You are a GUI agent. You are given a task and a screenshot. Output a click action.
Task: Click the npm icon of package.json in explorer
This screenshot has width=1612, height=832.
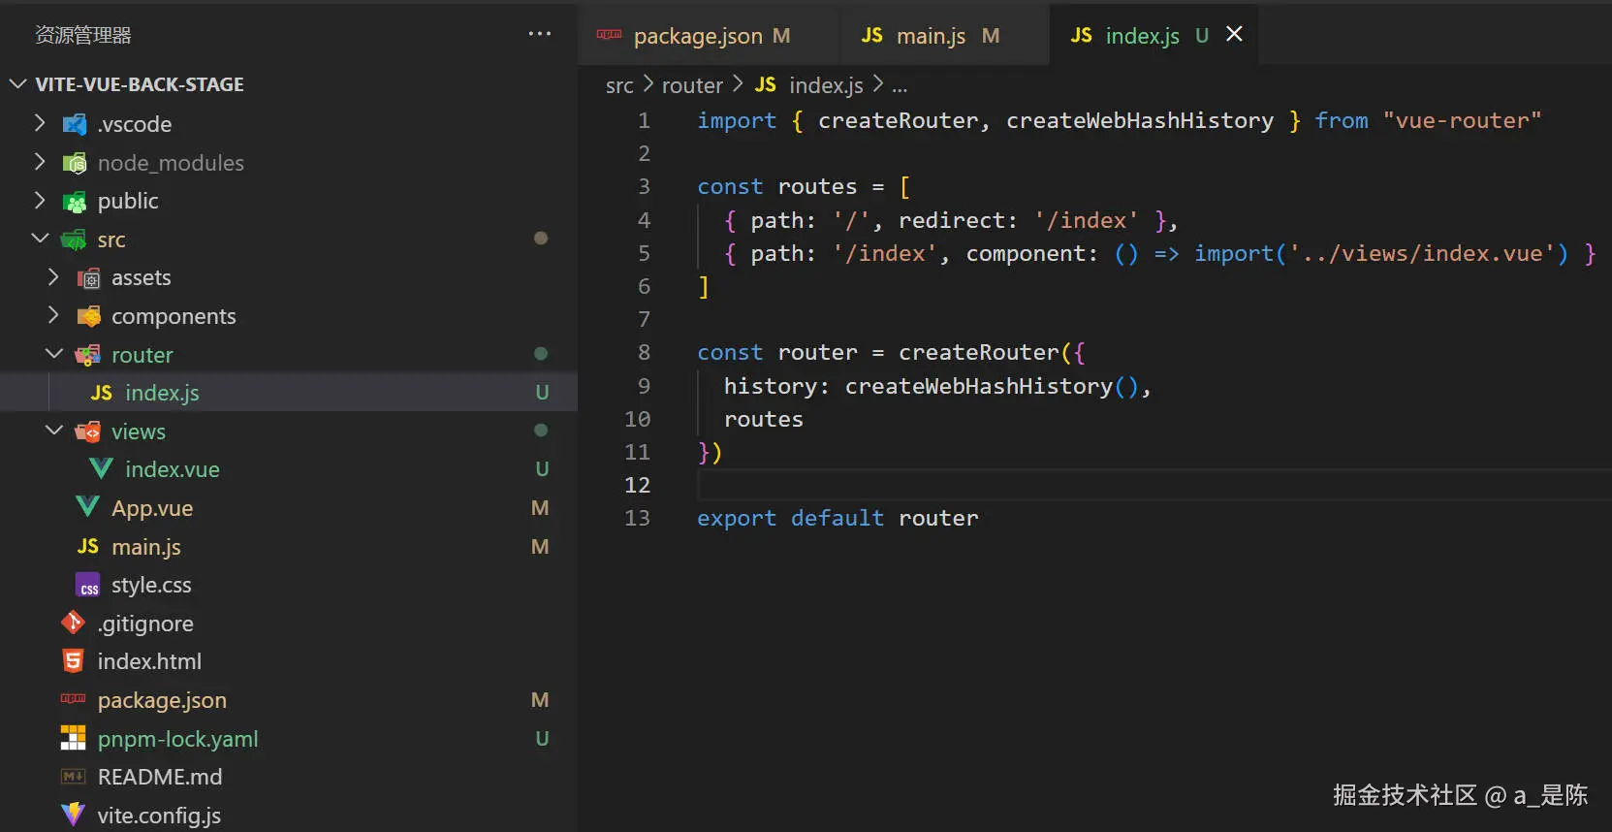(x=74, y=699)
